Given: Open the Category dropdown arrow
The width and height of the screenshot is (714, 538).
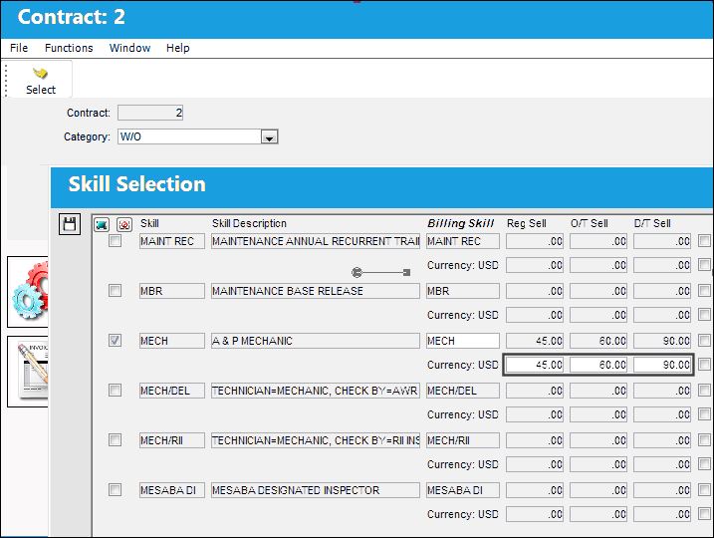Looking at the screenshot, I should (x=269, y=136).
